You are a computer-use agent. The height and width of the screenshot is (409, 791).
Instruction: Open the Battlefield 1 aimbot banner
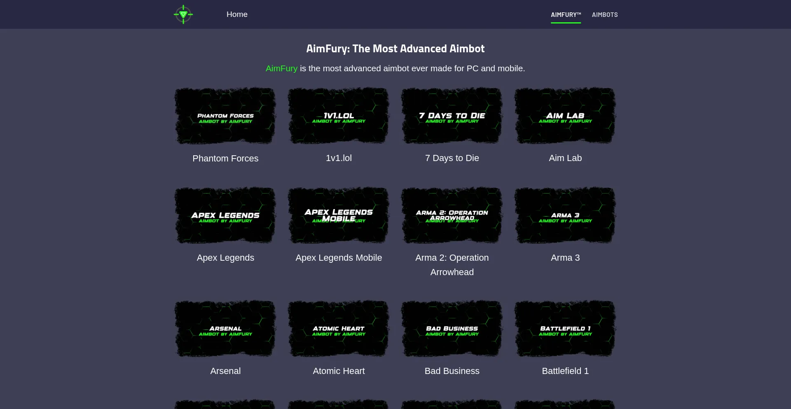(x=565, y=329)
